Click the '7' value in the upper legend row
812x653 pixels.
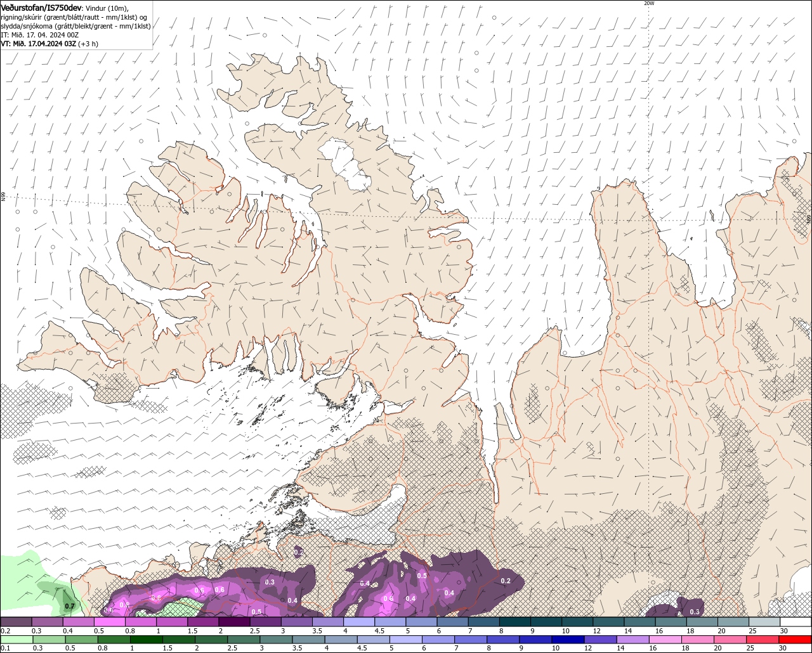pyautogui.click(x=470, y=631)
